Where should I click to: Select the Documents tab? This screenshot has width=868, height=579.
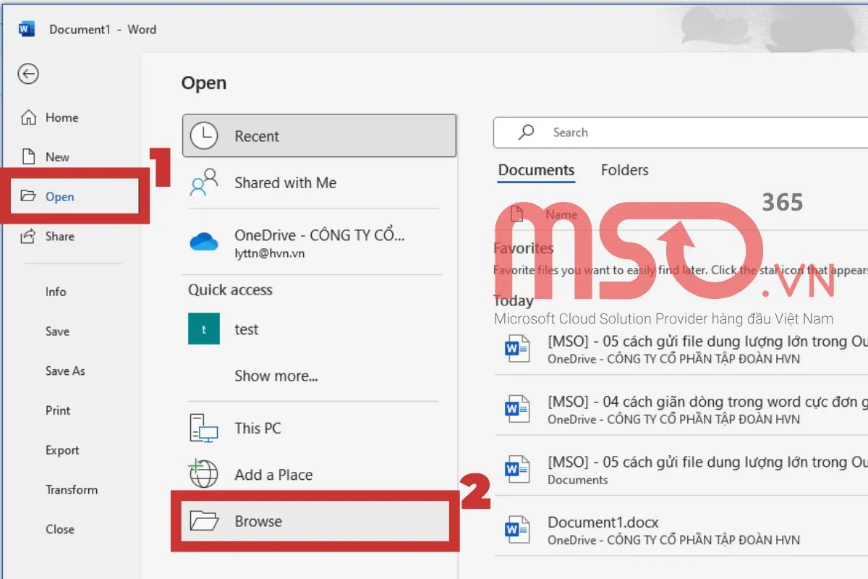(x=536, y=170)
